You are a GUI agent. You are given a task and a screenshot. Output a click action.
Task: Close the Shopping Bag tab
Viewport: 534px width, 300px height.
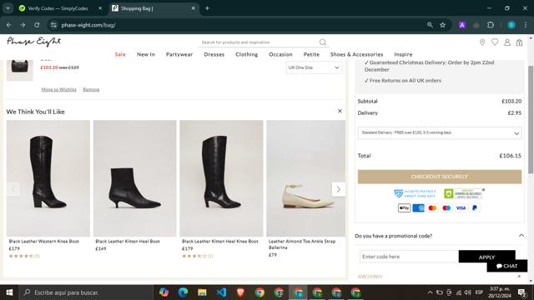(193, 8)
